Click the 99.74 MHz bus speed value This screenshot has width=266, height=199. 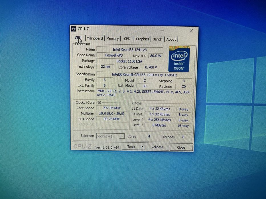(x=112, y=119)
